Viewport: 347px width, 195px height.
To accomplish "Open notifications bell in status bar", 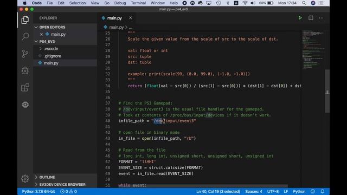I will point(323,191).
